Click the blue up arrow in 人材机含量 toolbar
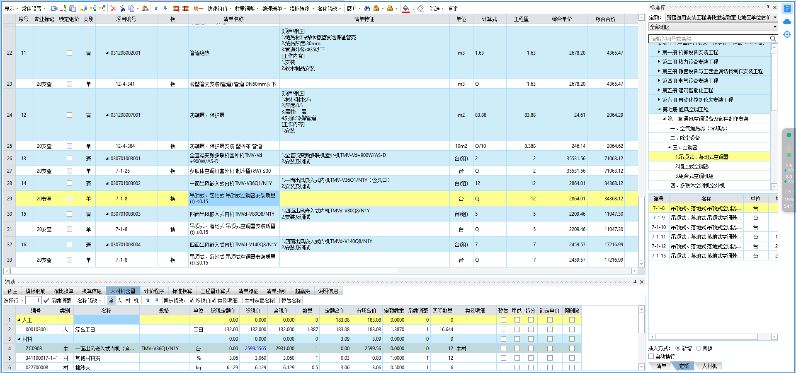 pos(148,301)
